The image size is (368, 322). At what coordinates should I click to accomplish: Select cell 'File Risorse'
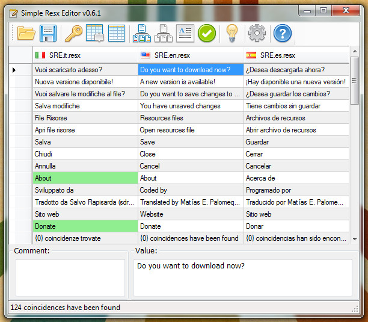click(x=85, y=118)
